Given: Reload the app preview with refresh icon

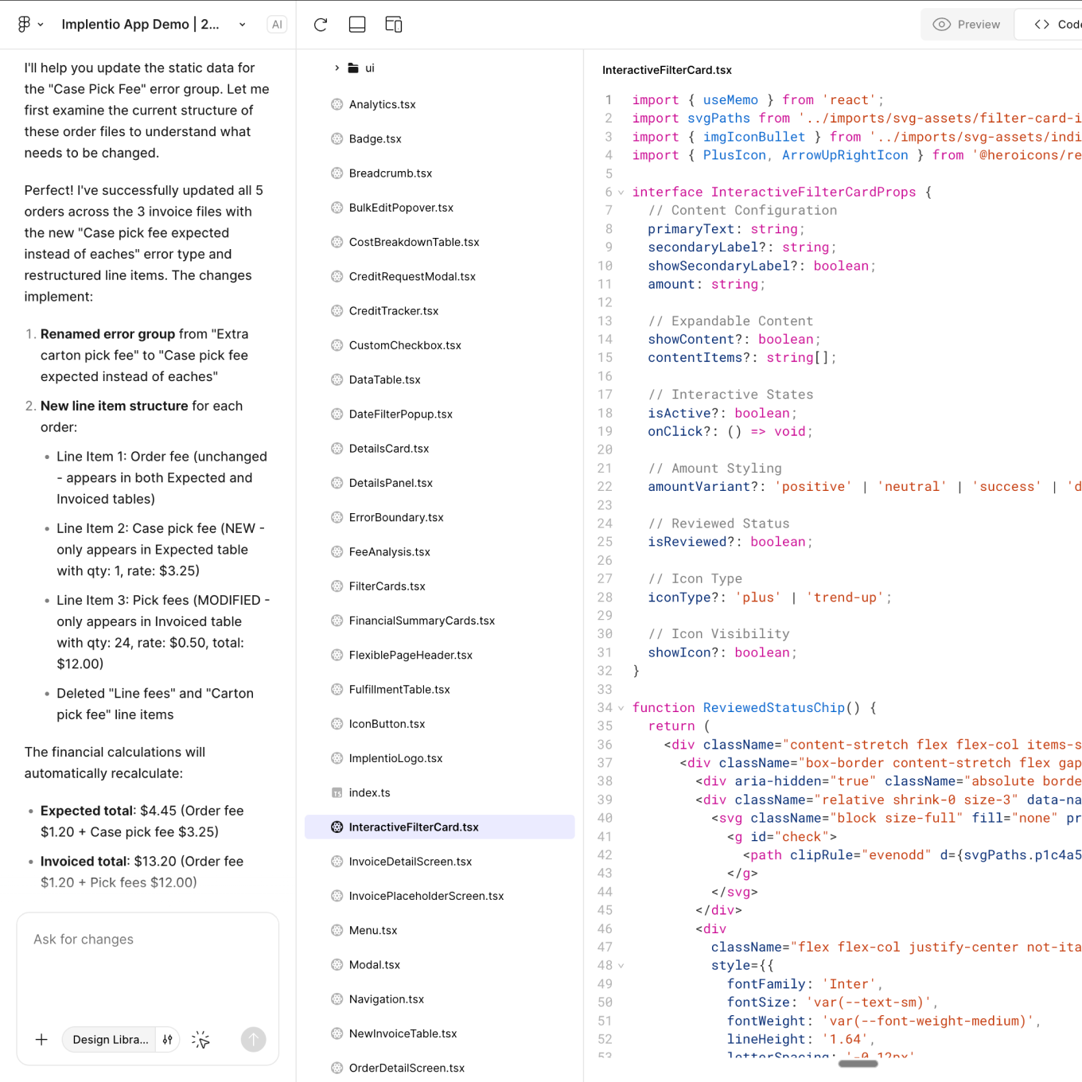Looking at the screenshot, I should click(x=320, y=25).
